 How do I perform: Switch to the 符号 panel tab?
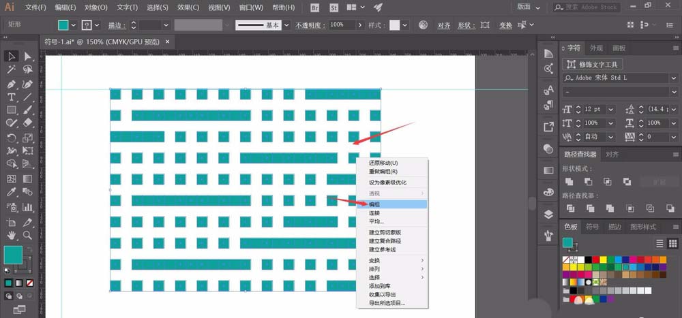pos(593,227)
